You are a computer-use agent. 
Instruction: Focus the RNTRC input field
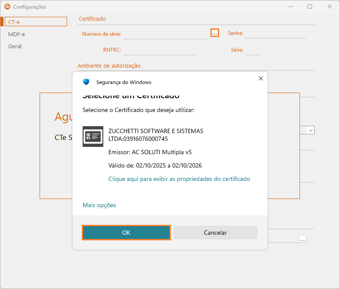[x=159, y=50]
